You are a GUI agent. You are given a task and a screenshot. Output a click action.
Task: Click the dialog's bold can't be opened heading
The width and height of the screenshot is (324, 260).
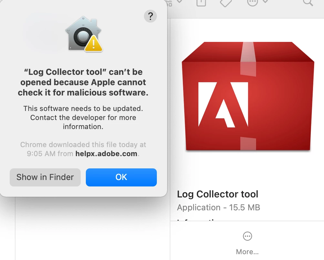83,82
